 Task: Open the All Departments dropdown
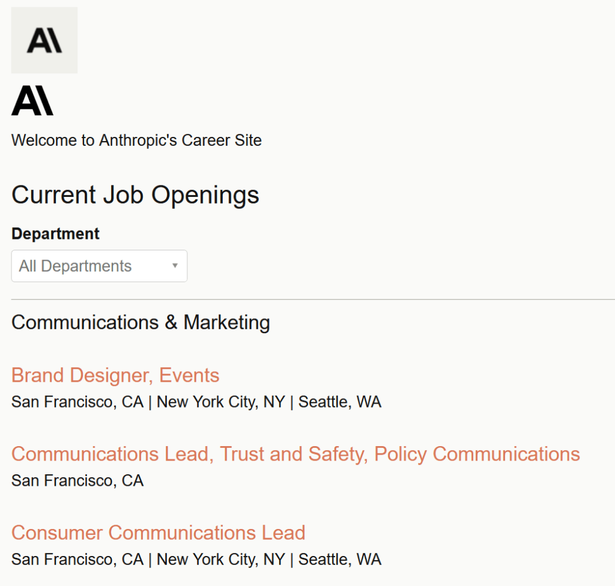pyautogui.click(x=99, y=266)
